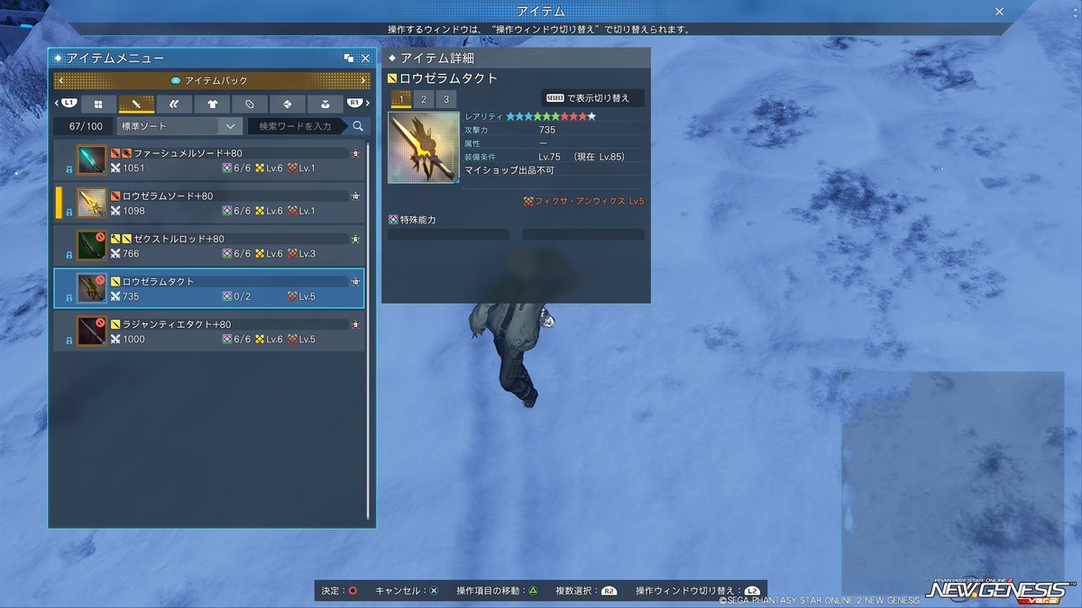Toggle lock icon on ロウゼラムソード row
1082x608 pixels.
click(x=69, y=212)
